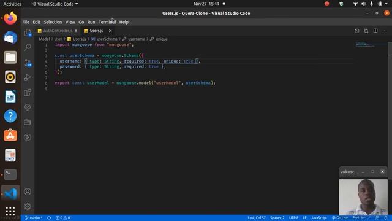Image resolution: width=392 pixels, height=221 pixels.
Task: Open the Visual Studio Code app menu in top bar
Action: coord(55,4)
